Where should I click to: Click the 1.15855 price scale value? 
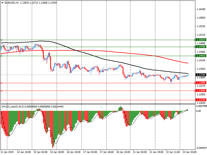201,18
